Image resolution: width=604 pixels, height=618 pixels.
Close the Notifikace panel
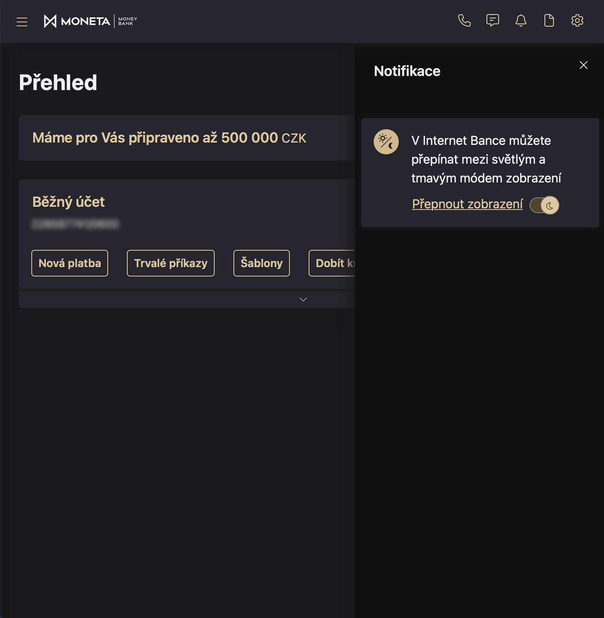click(x=583, y=65)
